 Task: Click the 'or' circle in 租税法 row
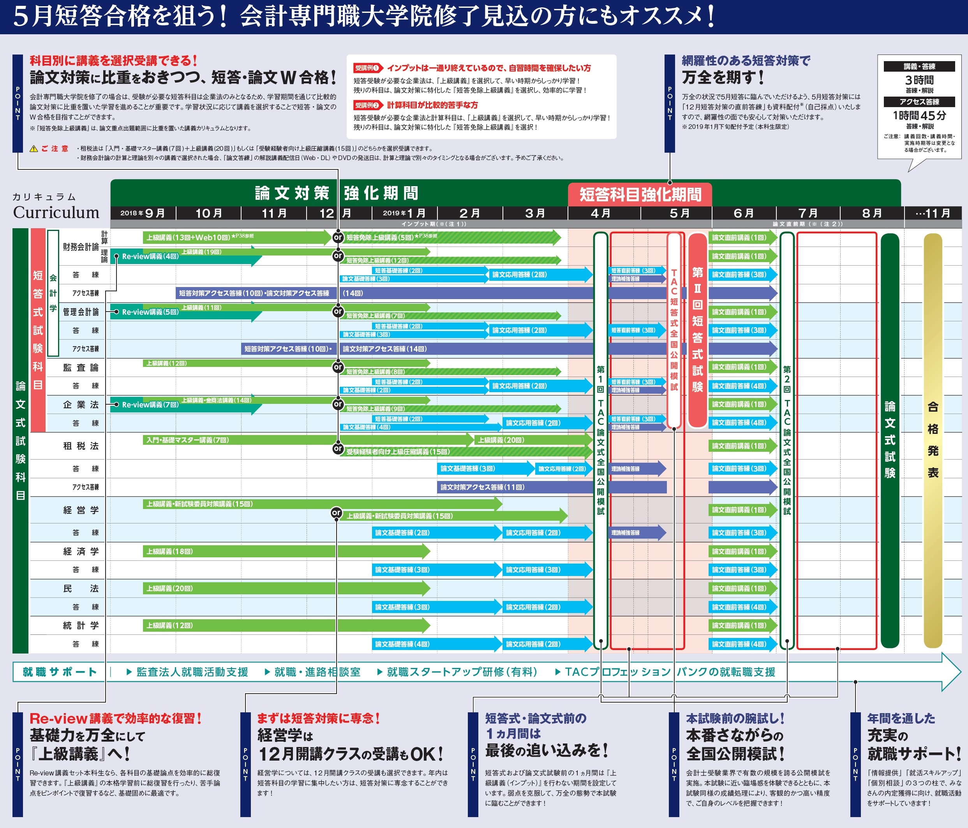338,448
